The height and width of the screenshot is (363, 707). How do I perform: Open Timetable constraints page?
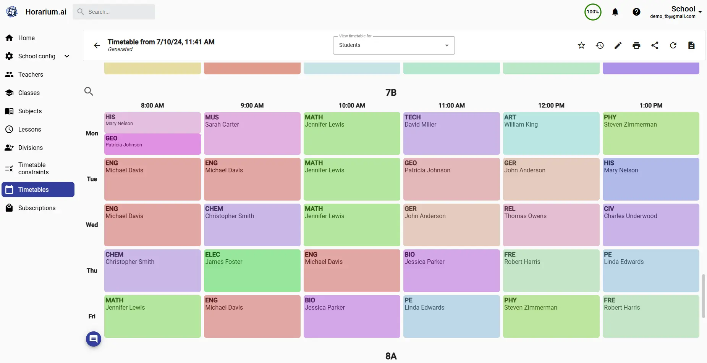click(34, 169)
